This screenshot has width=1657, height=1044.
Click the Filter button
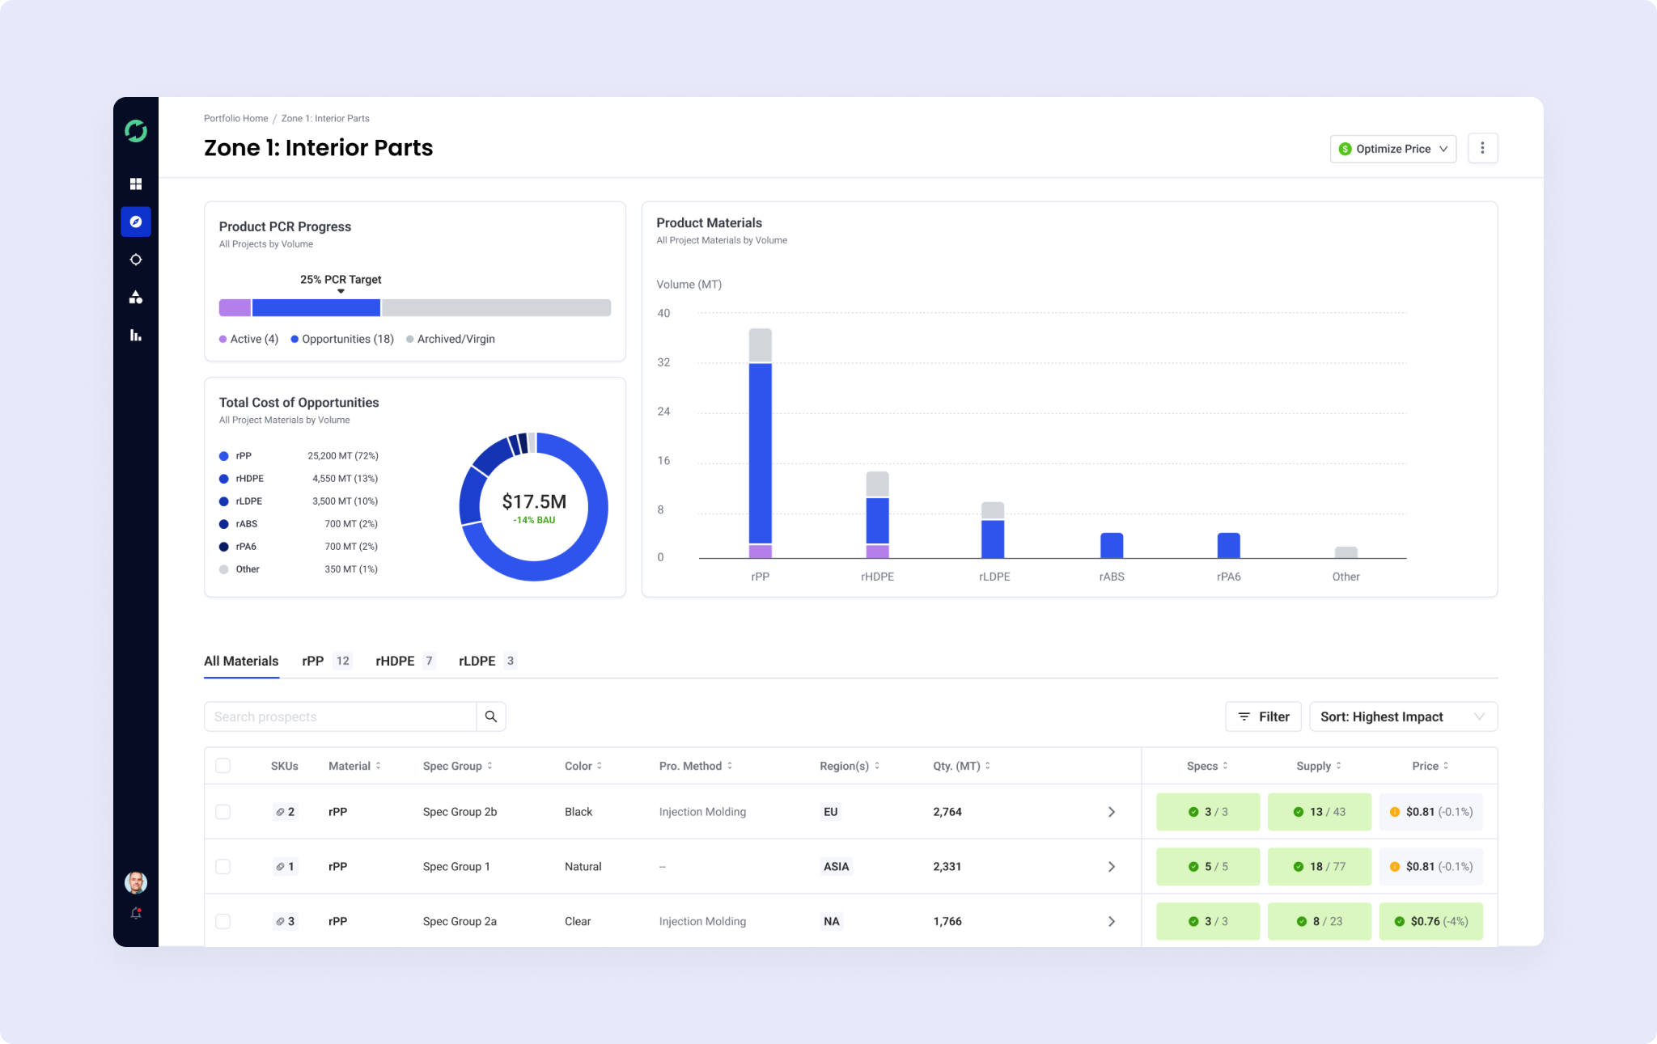coord(1263,716)
